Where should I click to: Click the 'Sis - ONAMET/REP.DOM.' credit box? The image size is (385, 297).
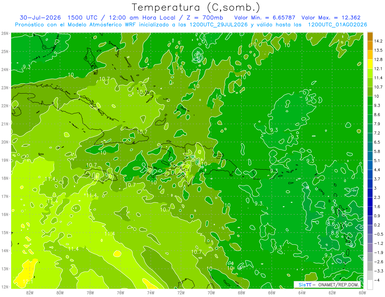[x=328, y=285]
